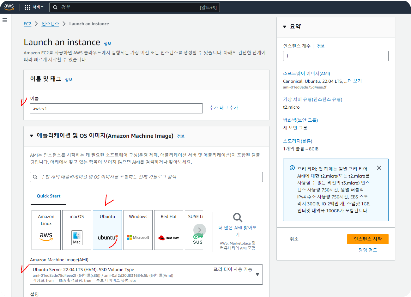This screenshot has width=411, height=297.
Task: Open the hamburger side navigation menu
Action: pyautogui.click(x=5, y=20)
